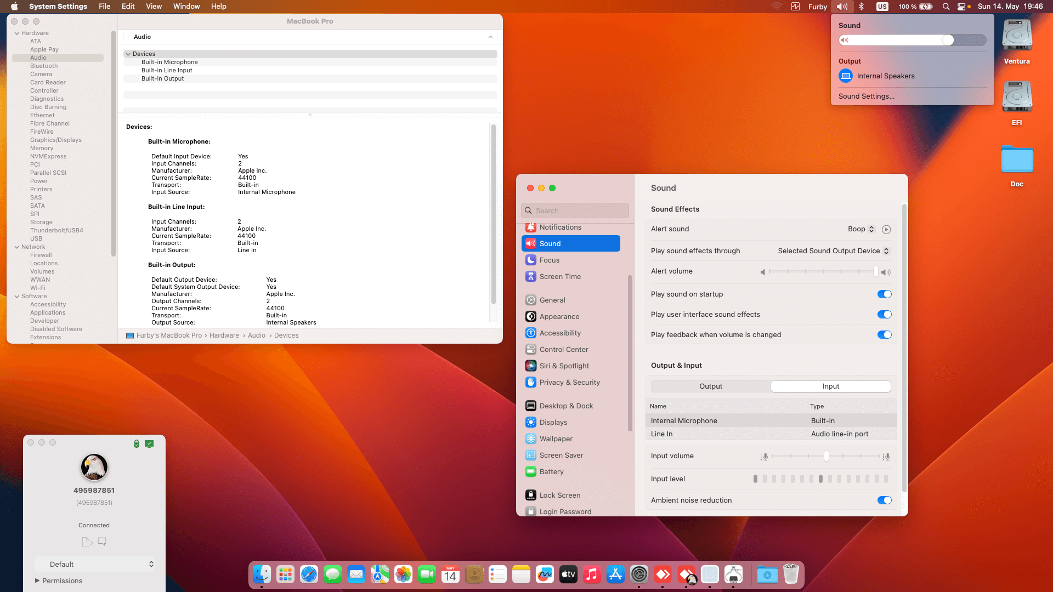The height and width of the screenshot is (592, 1053).
Task: Switch to the Output tab
Action: coord(711,386)
